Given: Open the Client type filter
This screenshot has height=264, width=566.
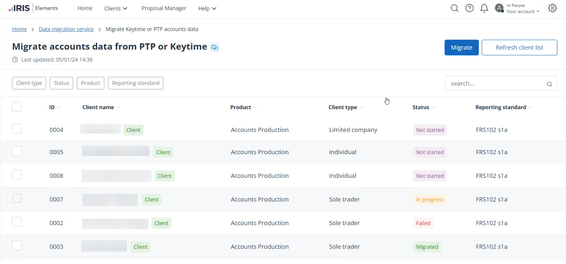Looking at the screenshot, I should [x=29, y=83].
